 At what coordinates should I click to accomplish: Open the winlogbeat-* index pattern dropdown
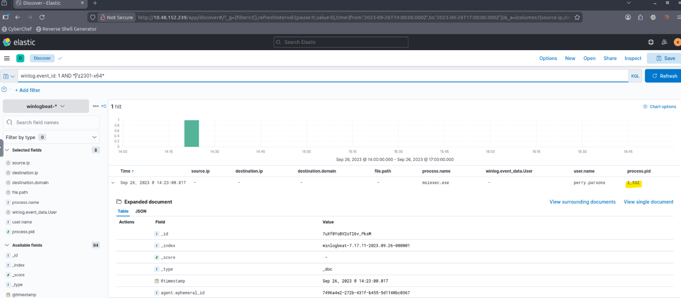(x=46, y=106)
